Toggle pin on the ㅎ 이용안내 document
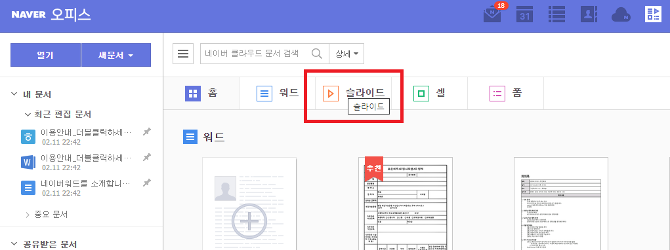670x250 pixels. (x=147, y=132)
